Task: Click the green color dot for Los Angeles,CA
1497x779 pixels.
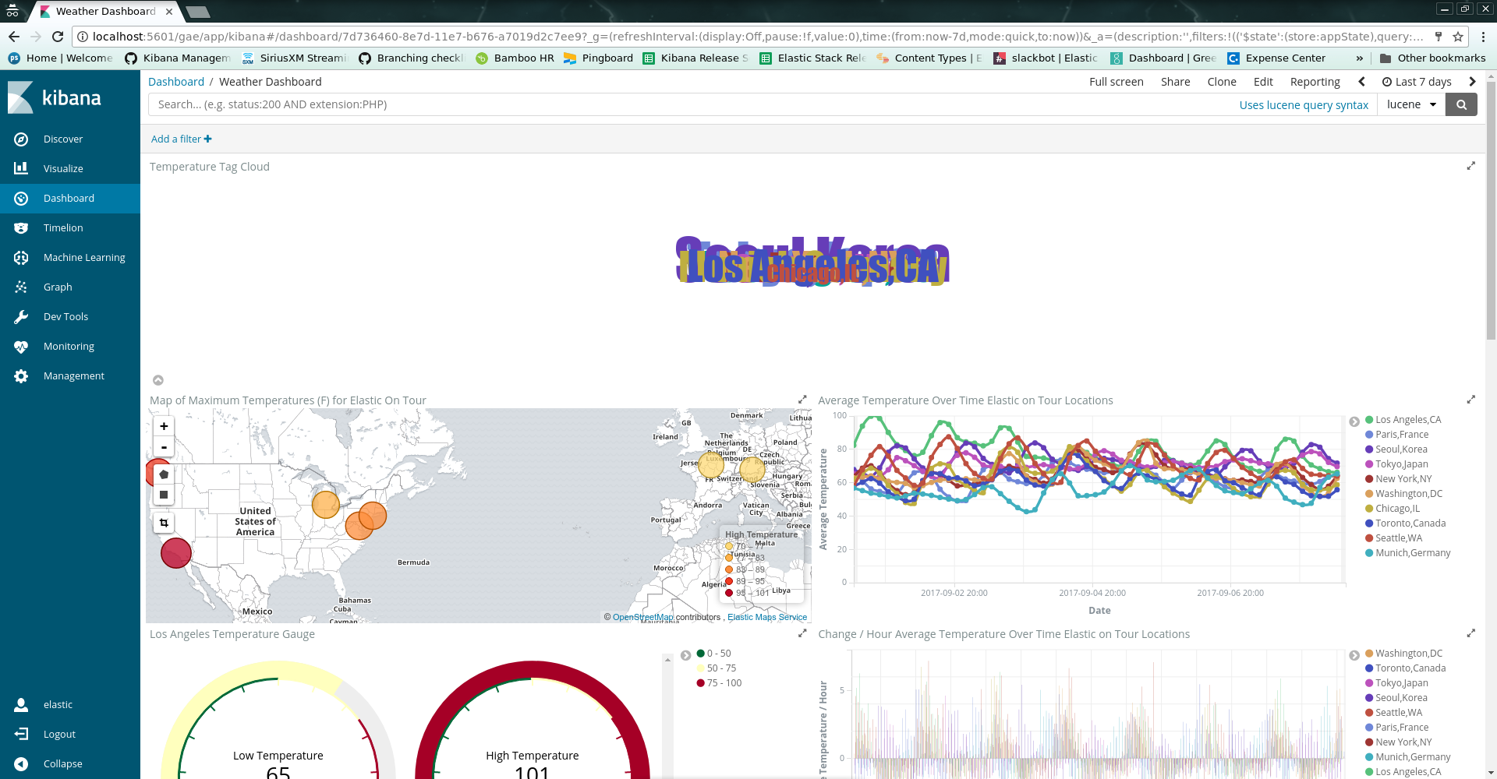Action: pyautogui.click(x=1368, y=419)
